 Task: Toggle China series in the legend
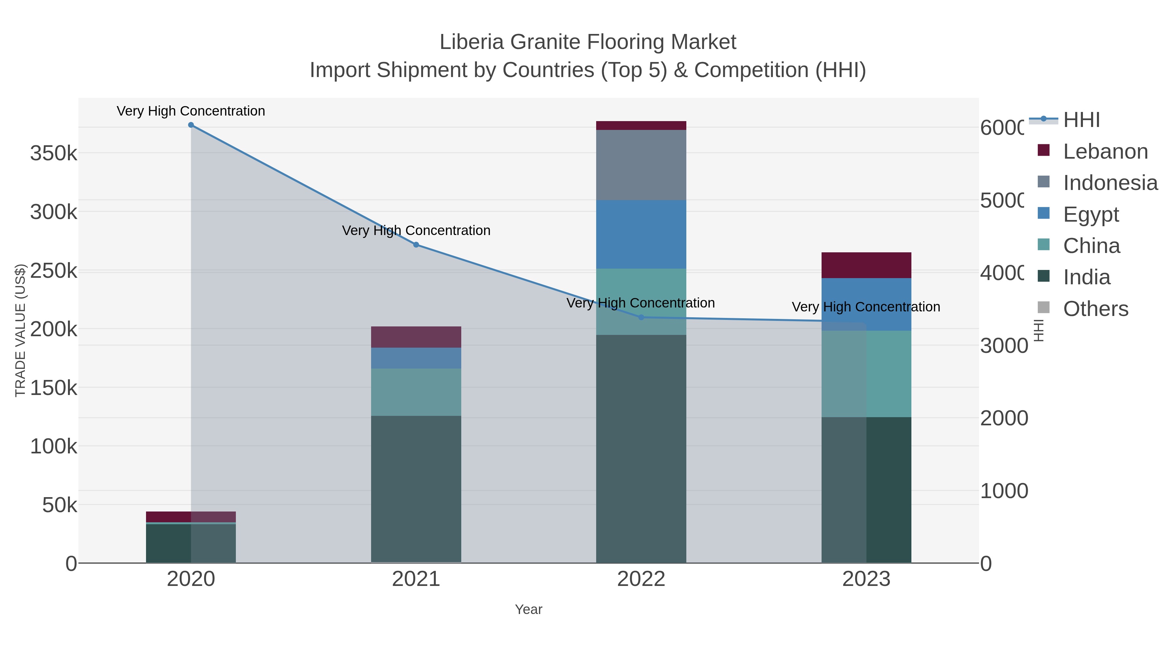point(1079,245)
